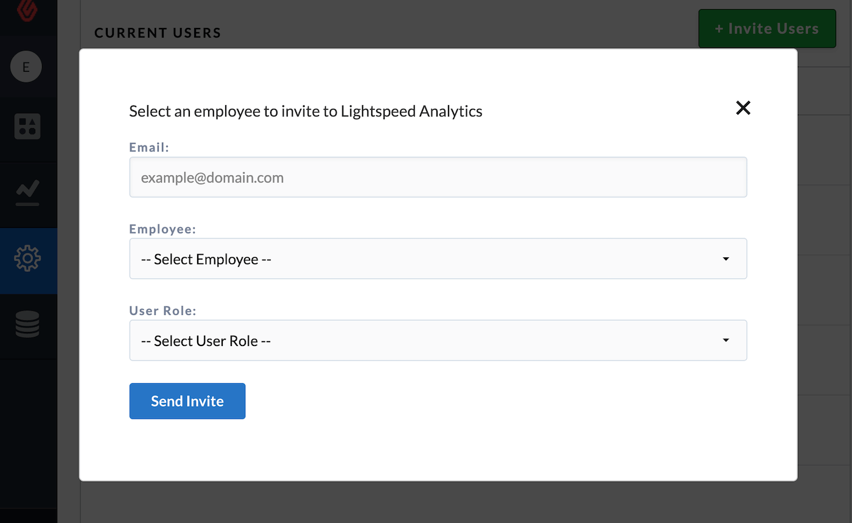Click the E profile avatar icon
The image size is (852, 523).
(x=26, y=67)
